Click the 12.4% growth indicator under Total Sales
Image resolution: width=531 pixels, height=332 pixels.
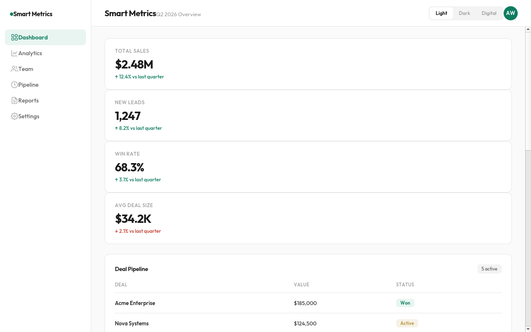click(139, 77)
